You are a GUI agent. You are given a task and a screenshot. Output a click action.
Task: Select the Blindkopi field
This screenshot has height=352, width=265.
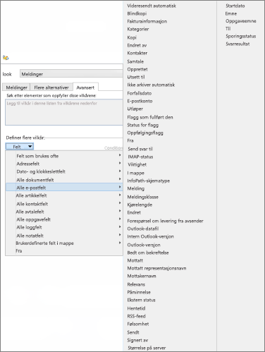(137, 13)
